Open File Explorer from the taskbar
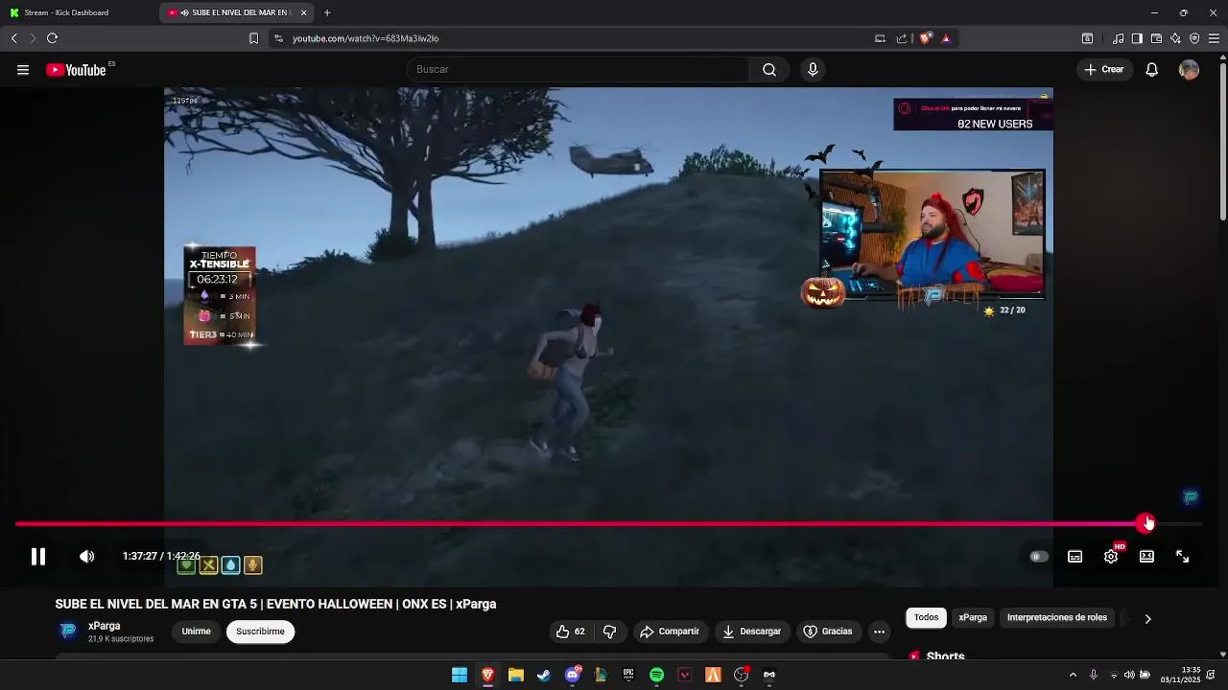1228x690 pixels. [516, 675]
